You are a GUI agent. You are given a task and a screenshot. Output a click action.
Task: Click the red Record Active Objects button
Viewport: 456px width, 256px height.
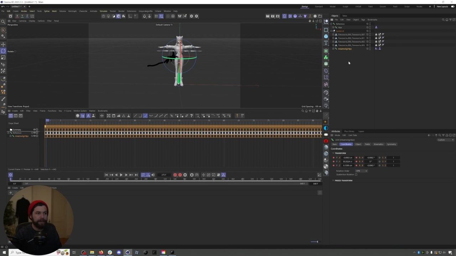(x=175, y=175)
